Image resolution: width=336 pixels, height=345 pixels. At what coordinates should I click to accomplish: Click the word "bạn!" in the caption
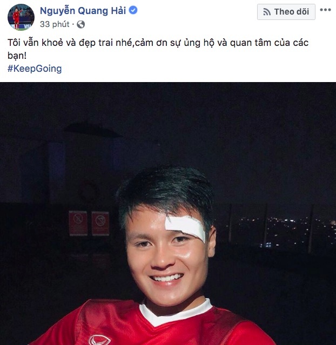[17, 56]
